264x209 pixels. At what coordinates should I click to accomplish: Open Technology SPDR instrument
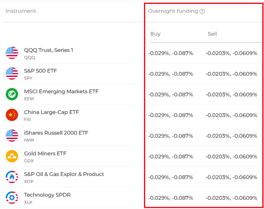(47, 195)
